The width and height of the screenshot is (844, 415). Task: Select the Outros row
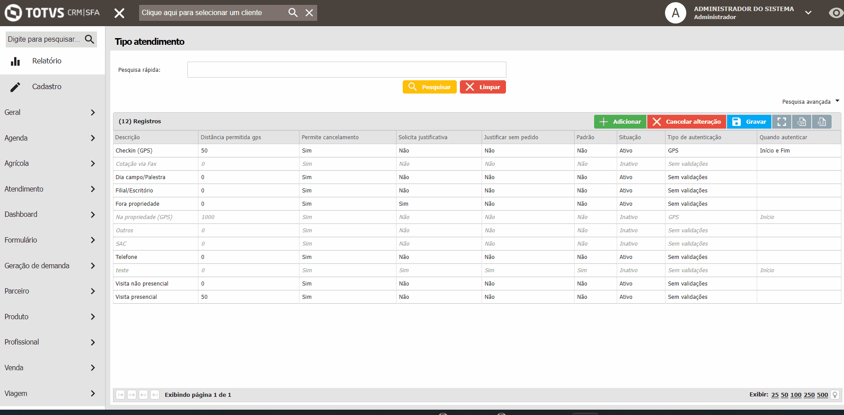point(477,231)
